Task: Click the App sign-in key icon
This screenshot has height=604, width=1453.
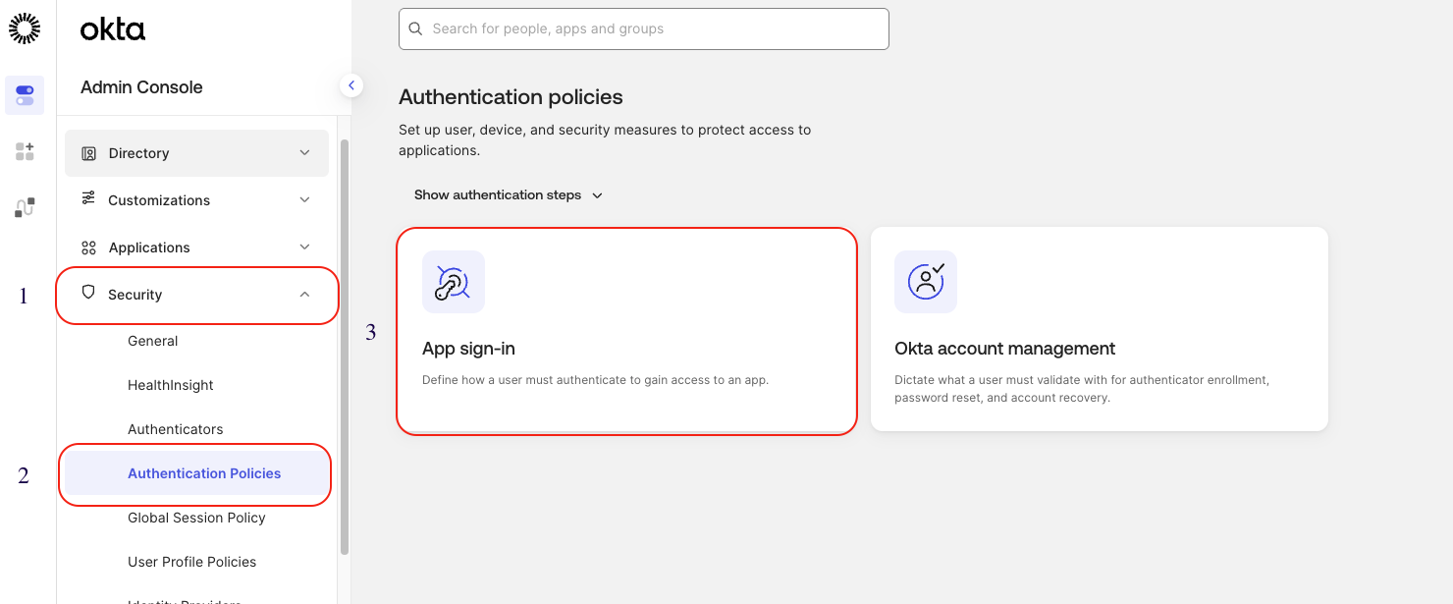Action: (453, 282)
